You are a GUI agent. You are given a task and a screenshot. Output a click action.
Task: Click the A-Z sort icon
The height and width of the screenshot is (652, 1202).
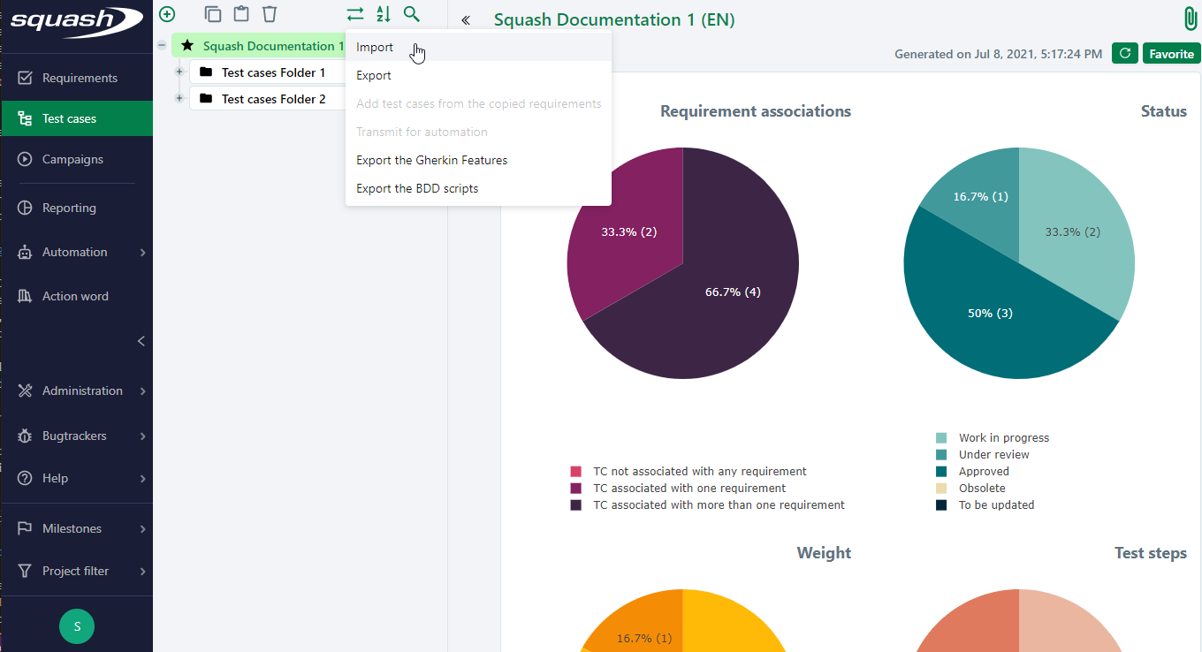(383, 14)
